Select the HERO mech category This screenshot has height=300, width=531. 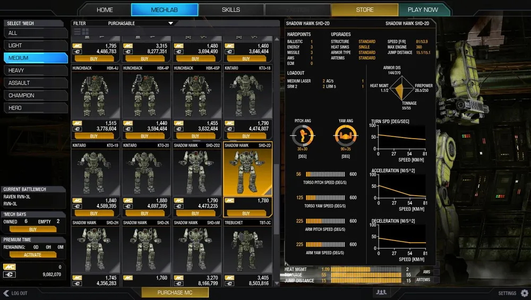click(36, 108)
